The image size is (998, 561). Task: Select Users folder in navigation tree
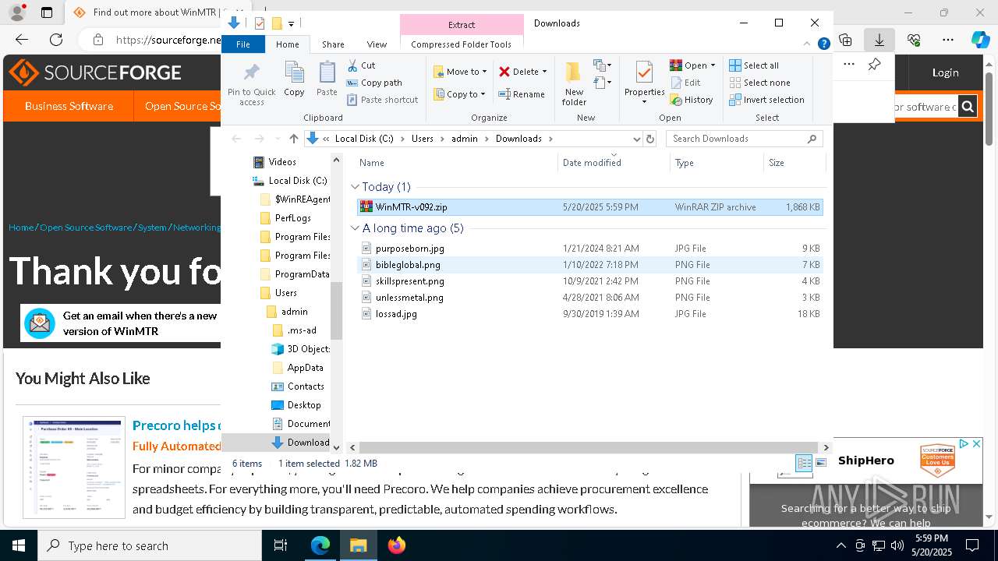click(285, 293)
